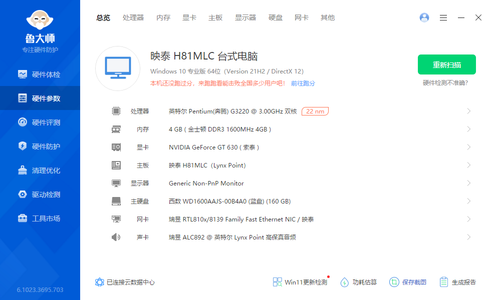Click the monitor row icon
Image resolution: width=491 pixels, height=300 pixels.
116,183
